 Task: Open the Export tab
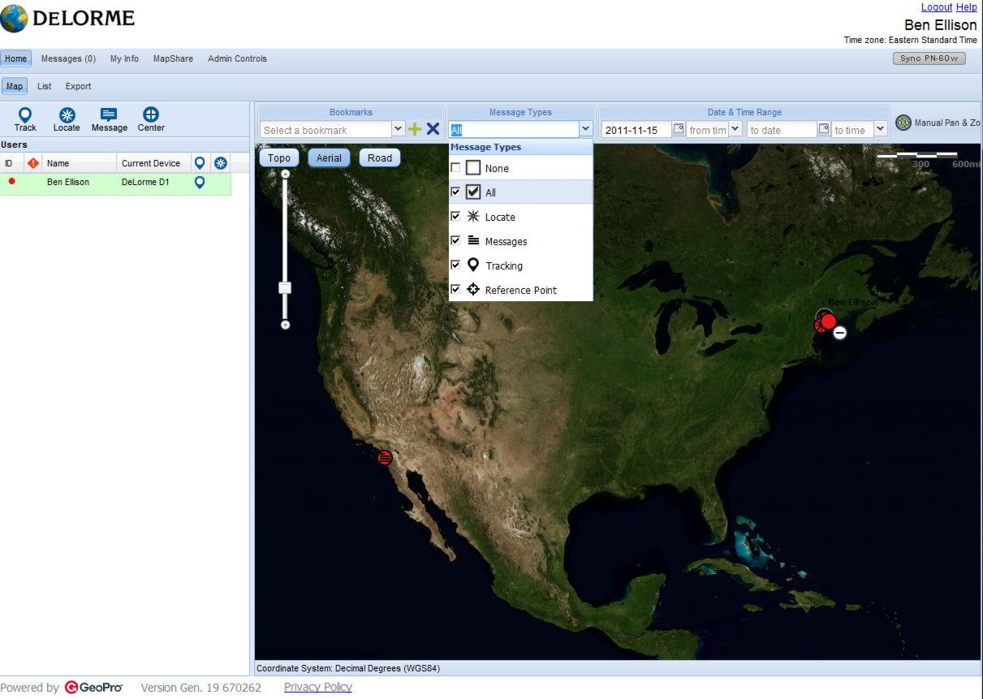point(78,86)
